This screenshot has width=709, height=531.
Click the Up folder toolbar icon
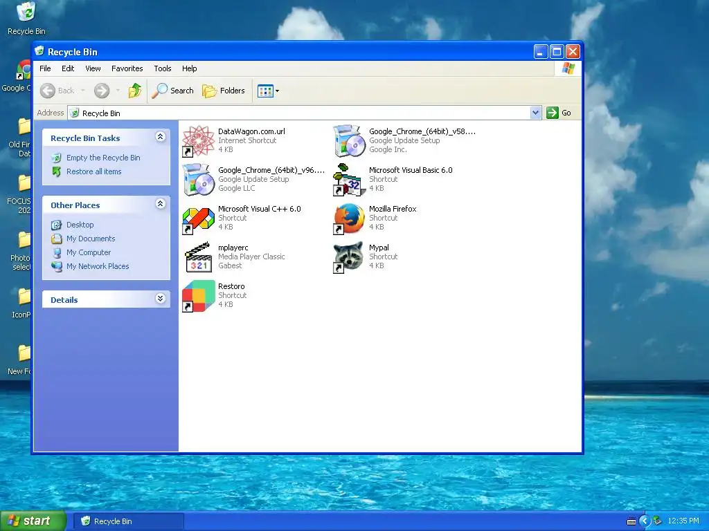point(135,91)
